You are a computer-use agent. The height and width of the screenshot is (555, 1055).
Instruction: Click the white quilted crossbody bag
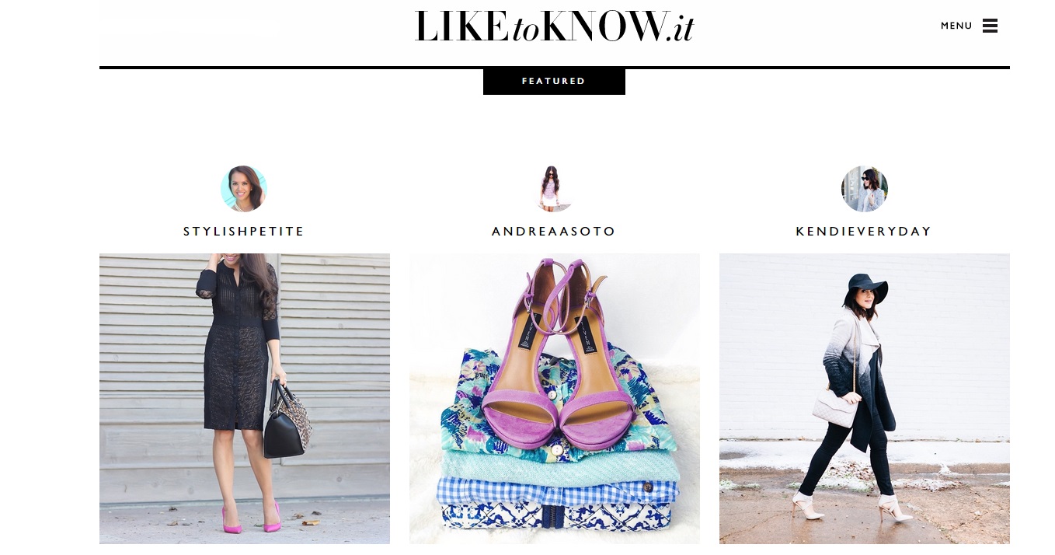(x=835, y=408)
